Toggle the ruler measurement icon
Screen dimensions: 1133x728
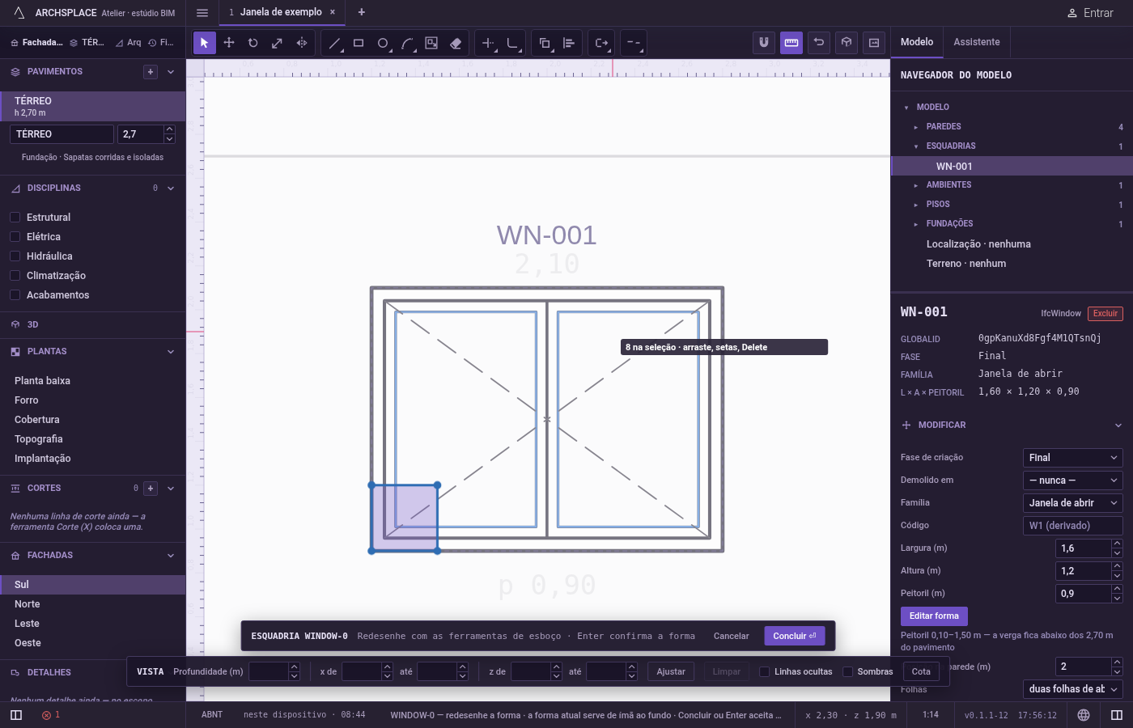click(x=791, y=43)
